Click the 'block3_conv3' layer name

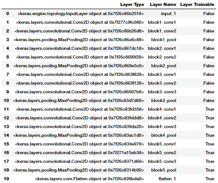162,92
